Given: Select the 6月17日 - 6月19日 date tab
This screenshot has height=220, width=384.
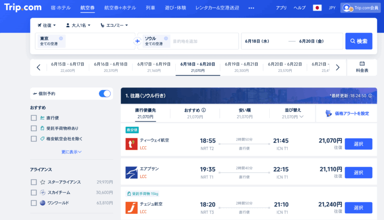Looking at the screenshot, I should (x=154, y=67).
